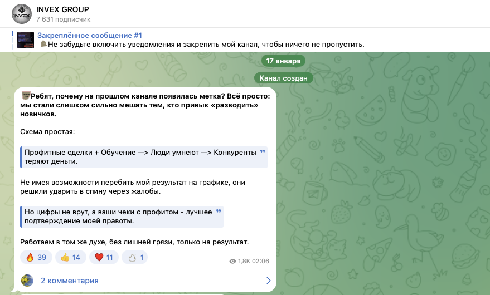
Task: Open the 2 комментария link
Action: pyautogui.click(x=70, y=281)
